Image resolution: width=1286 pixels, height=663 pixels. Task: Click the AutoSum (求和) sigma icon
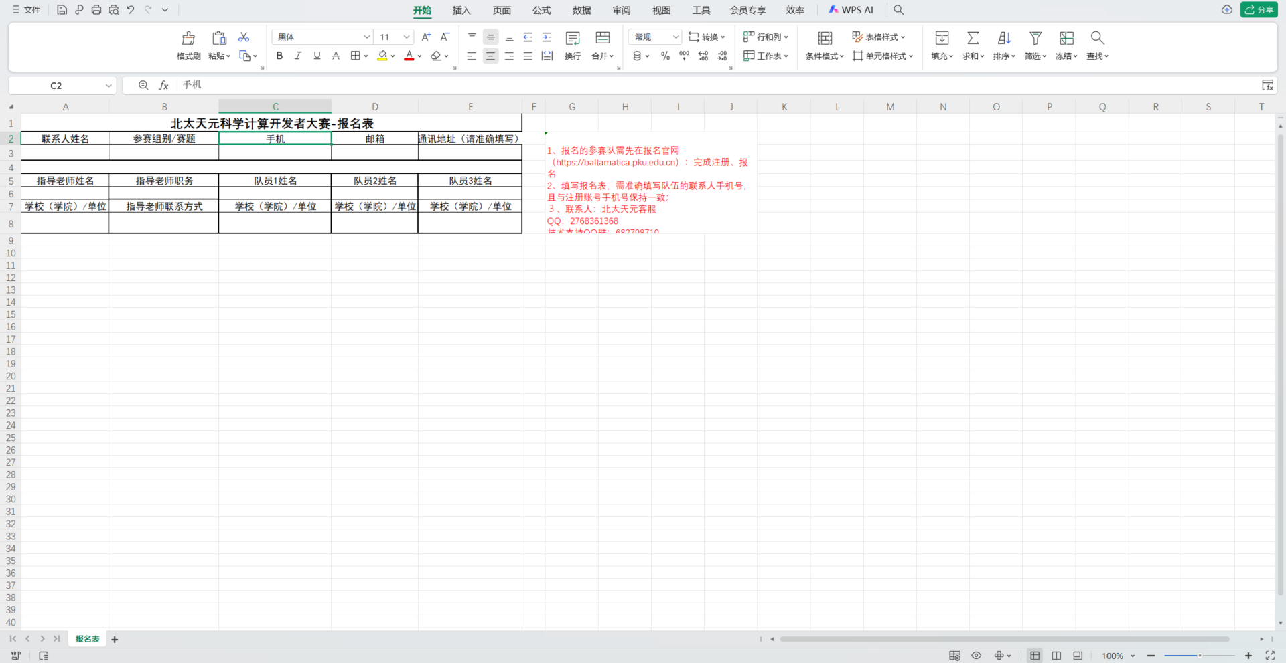pyautogui.click(x=973, y=39)
